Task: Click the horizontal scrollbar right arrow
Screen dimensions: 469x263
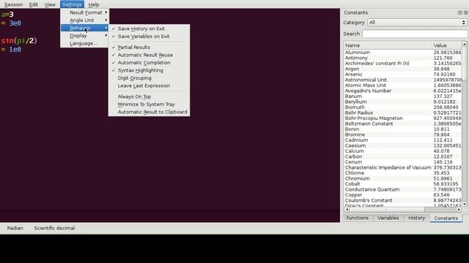Action: coord(459,210)
